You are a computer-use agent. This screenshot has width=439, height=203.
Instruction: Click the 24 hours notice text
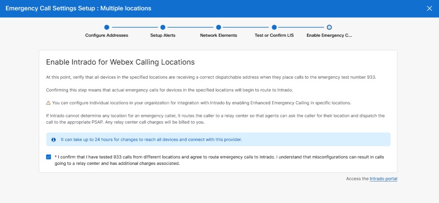[x=151, y=139]
